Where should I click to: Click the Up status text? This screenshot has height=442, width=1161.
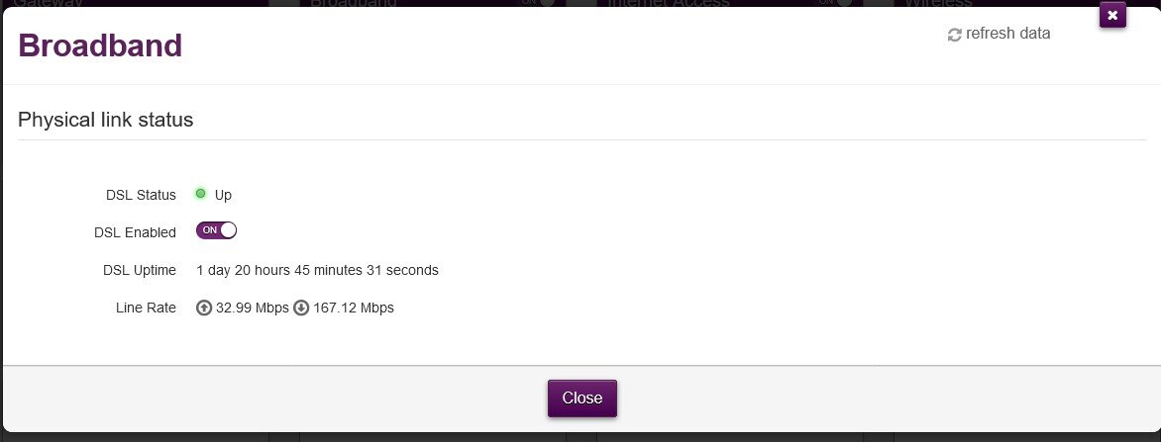[x=223, y=195]
